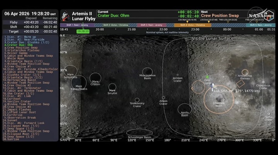The width and height of the screenshot is (278, 155).
Task: Click Next item 'Crew Position Swap' header
Action: click(220, 15)
